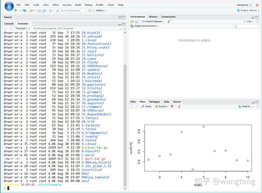This screenshot has width=262, height=193.
Task: Click the orange quit session icon
Action: pos(257,5)
